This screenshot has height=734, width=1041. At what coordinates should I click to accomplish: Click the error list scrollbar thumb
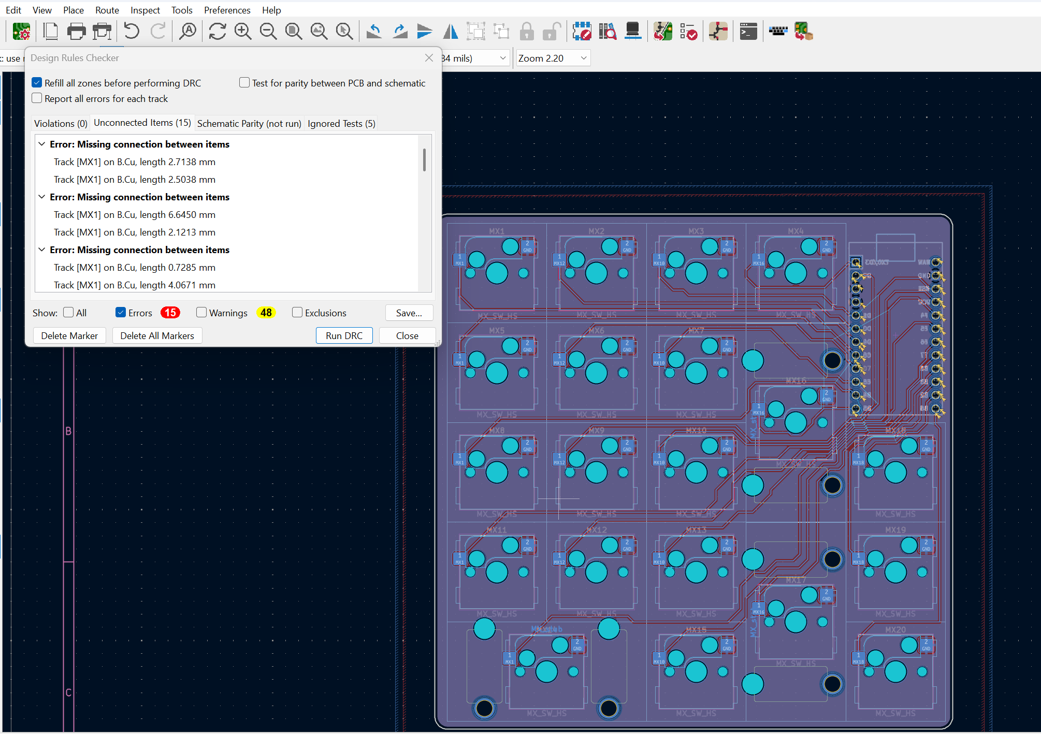click(x=424, y=160)
